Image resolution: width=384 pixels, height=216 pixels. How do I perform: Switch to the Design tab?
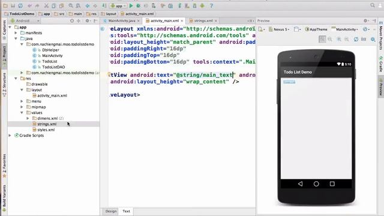(111, 211)
